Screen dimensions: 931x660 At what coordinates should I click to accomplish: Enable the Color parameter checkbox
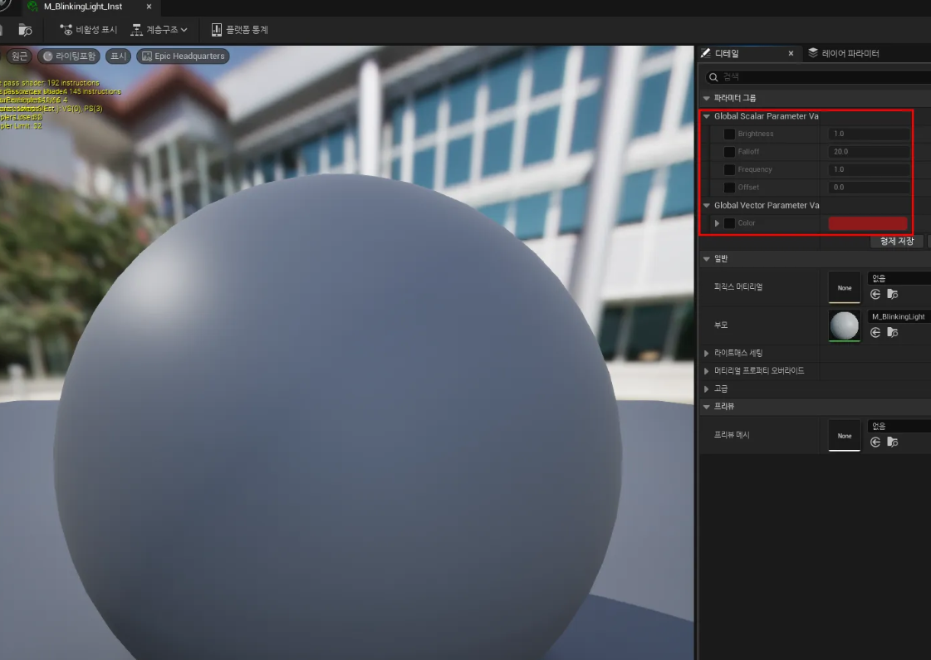point(729,223)
